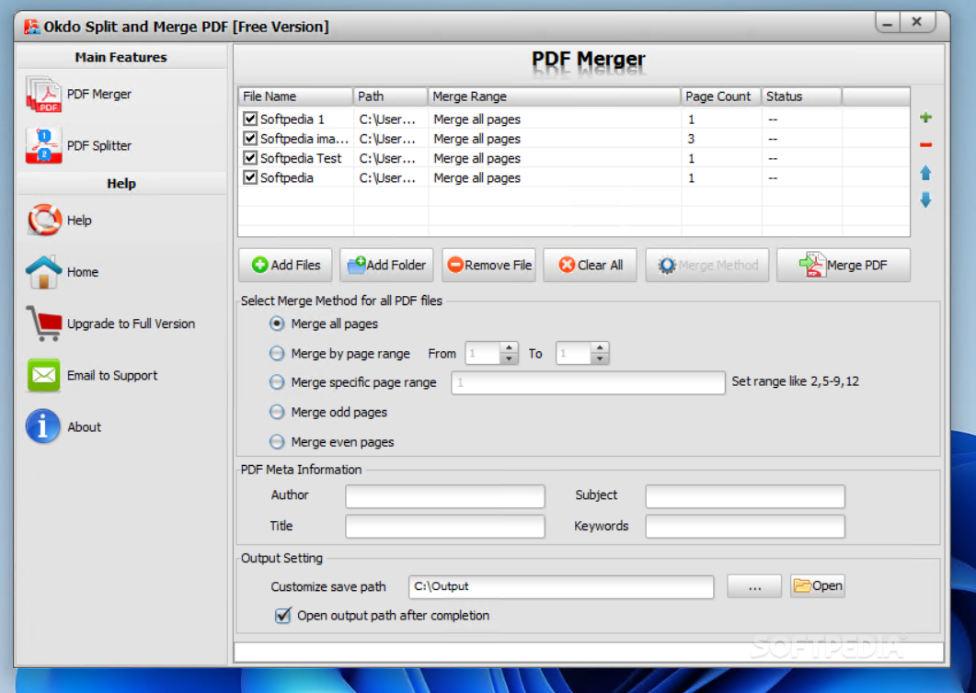Click the To page number field
Viewport: 976px width, 693px height.
(573, 353)
